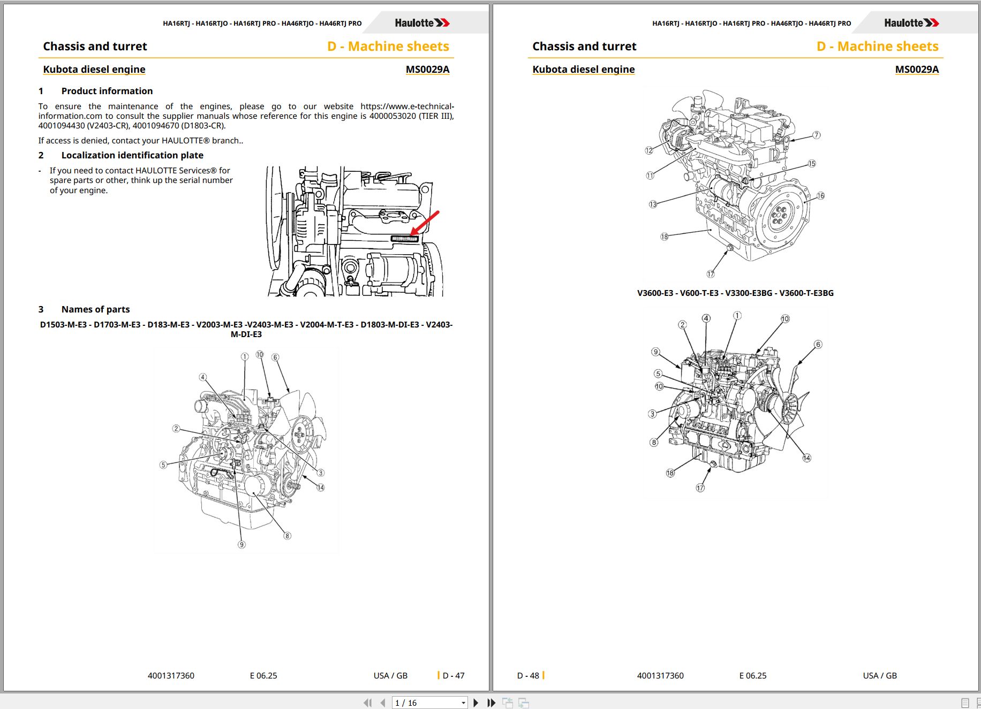This screenshot has width=981, height=709.
Task: Click 'Kubota diesel engine' title on page D-48
Action: 584,69
